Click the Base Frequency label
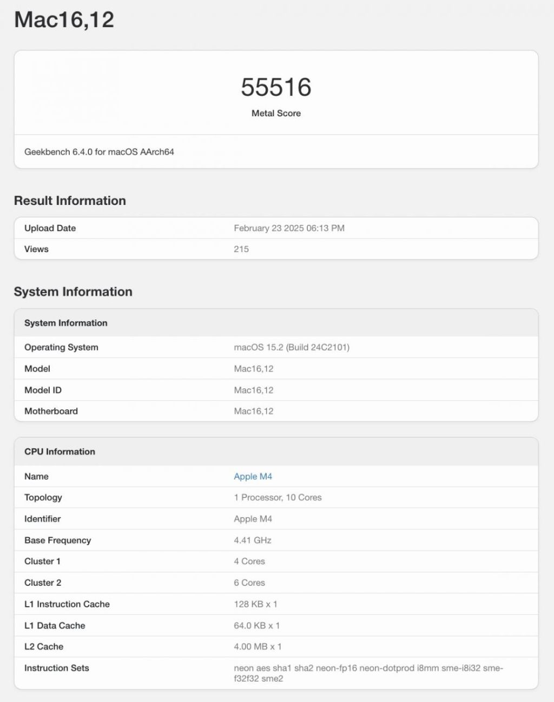The image size is (554, 702). point(57,540)
